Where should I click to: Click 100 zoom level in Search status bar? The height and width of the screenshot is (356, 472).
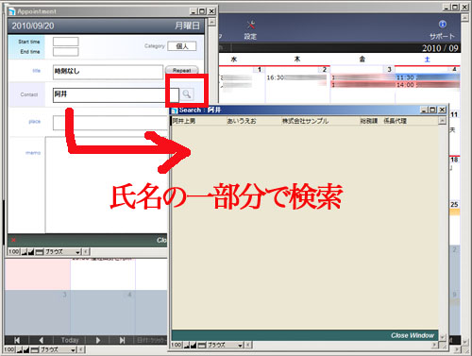177,346
